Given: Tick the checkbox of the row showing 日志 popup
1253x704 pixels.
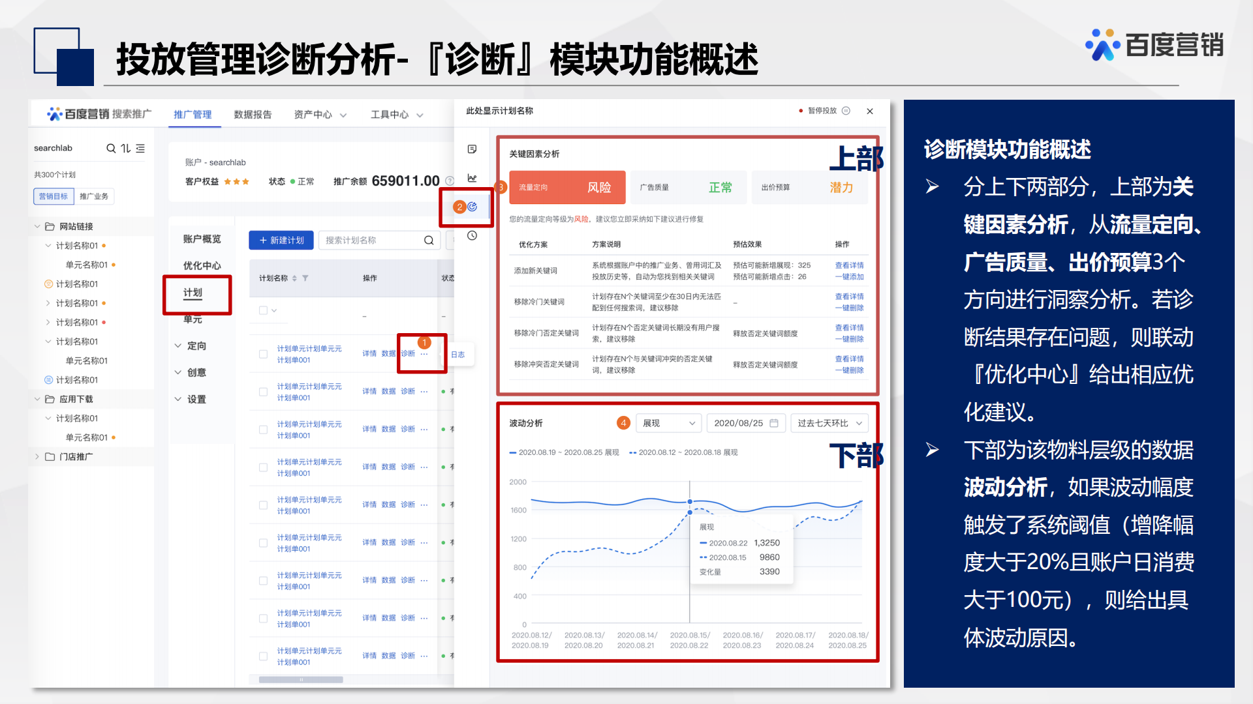Looking at the screenshot, I should tap(263, 355).
